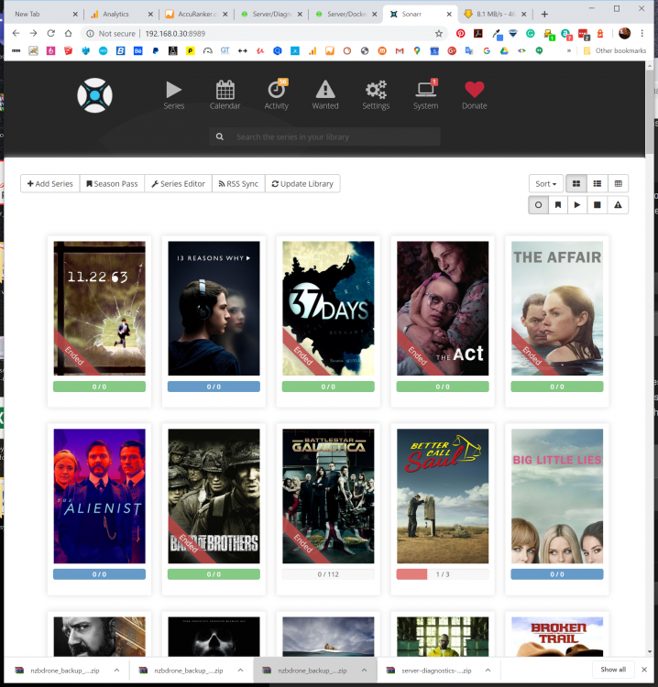The height and width of the screenshot is (687, 658).
Task: Open the Calendar view
Action: click(225, 95)
